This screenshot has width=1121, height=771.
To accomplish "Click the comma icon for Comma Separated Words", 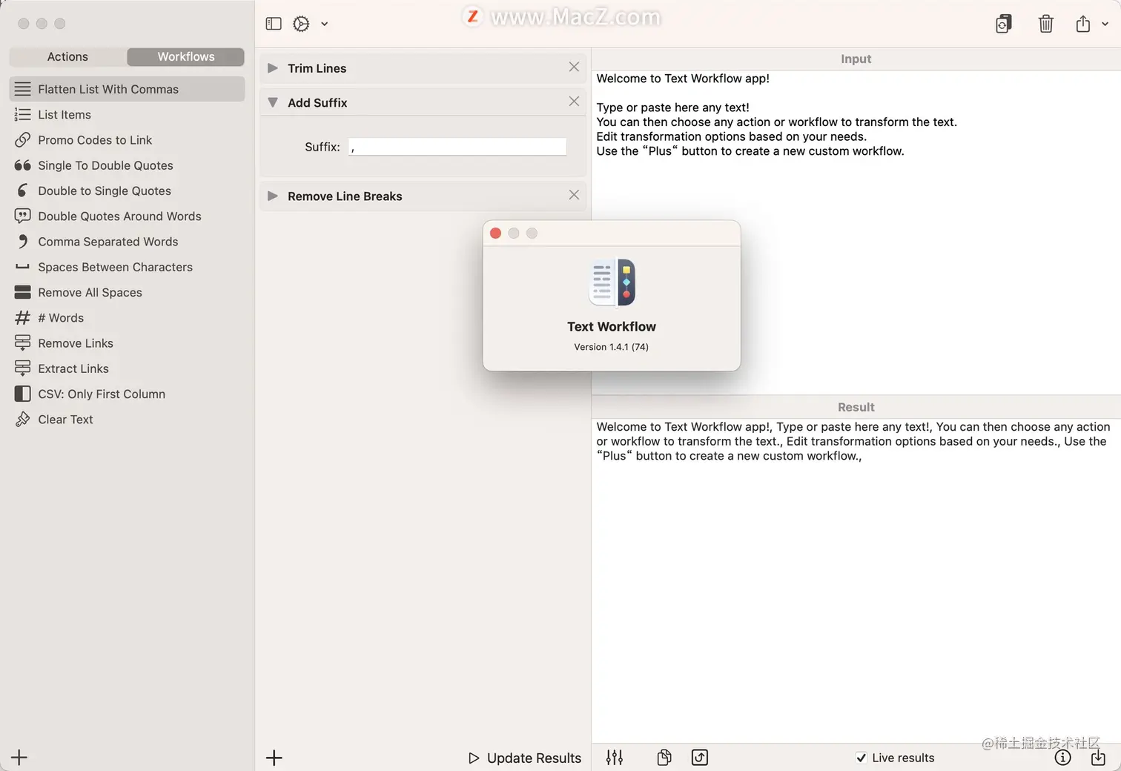I will coord(23,242).
